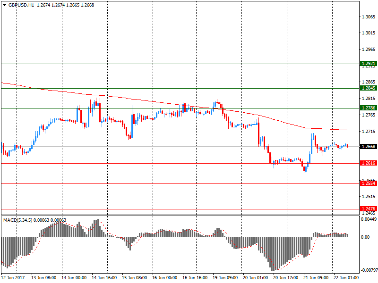The height and width of the screenshot is (283, 378).
Task: Select the 1.2845 green level price label
Action: pos(369,88)
